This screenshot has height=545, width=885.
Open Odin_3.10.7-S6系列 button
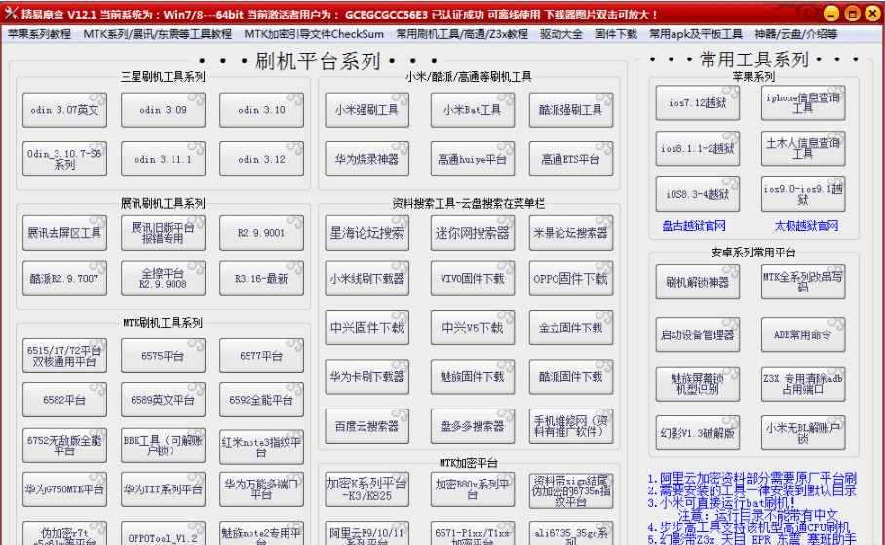coord(64,159)
